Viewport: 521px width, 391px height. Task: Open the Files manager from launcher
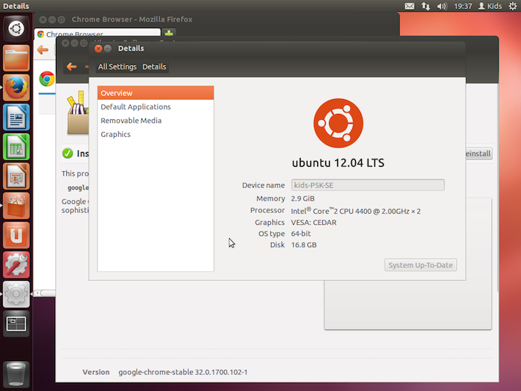click(x=16, y=58)
